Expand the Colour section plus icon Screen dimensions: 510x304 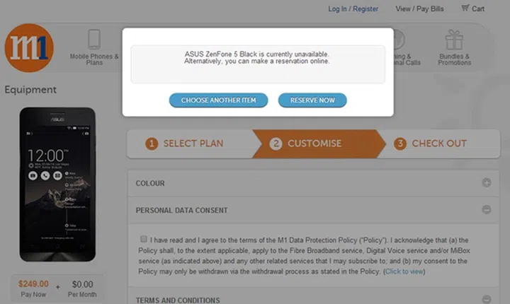[487, 183]
